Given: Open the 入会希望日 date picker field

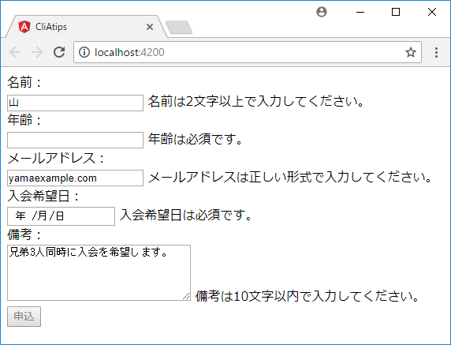Looking at the screenshot, I should [x=61, y=216].
